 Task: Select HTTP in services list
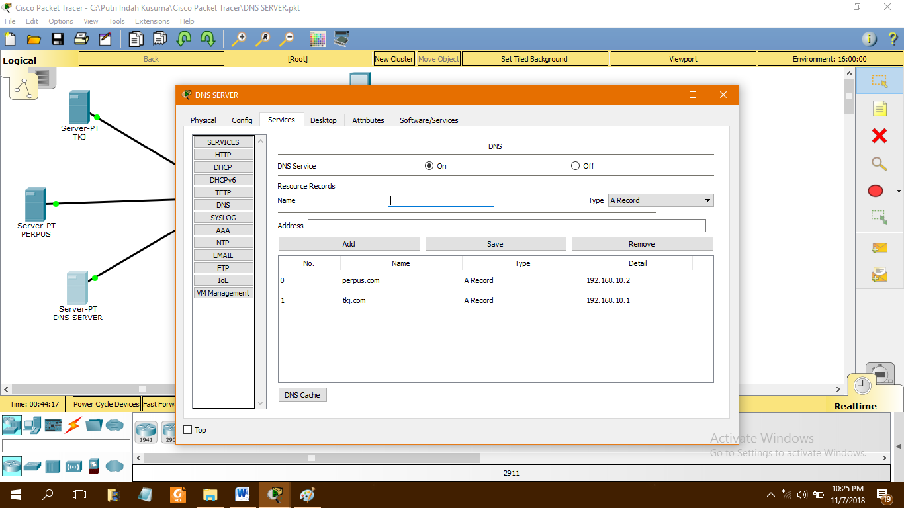(x=223, y=155)
